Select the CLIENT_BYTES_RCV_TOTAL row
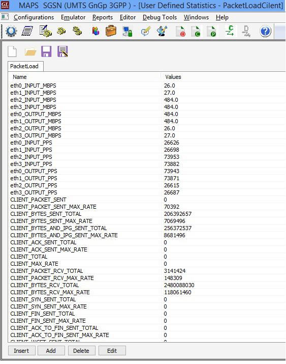The image size is (286, 364). click(147, 285)
